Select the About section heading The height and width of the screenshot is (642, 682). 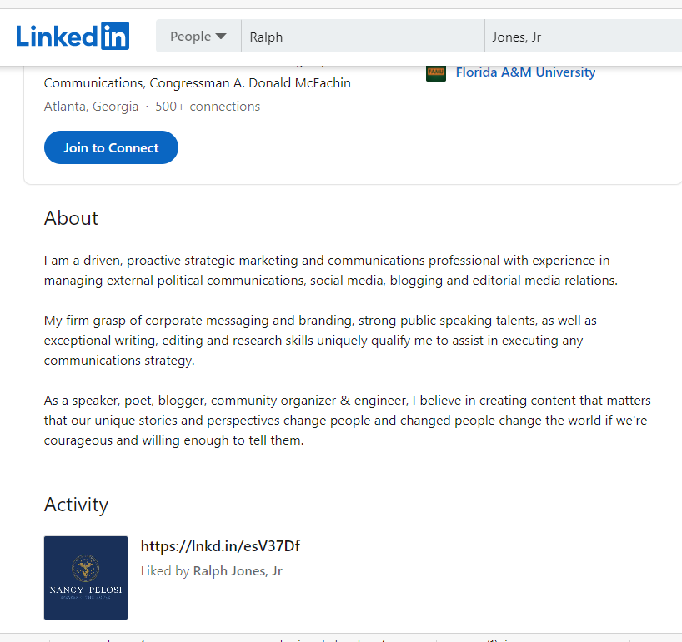tap(71, 217)
